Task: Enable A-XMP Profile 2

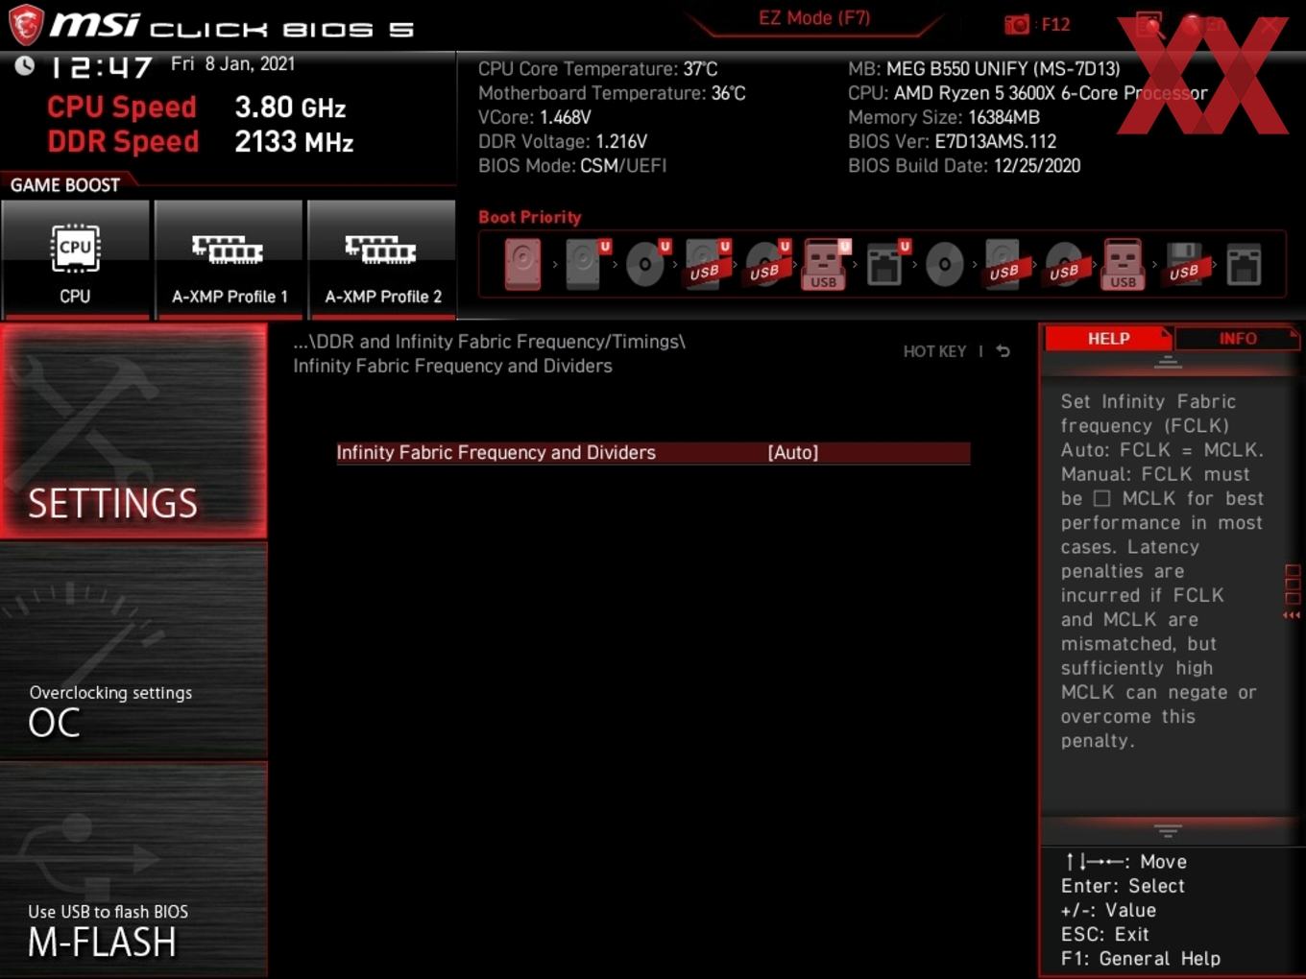Action: pos(382,258)
